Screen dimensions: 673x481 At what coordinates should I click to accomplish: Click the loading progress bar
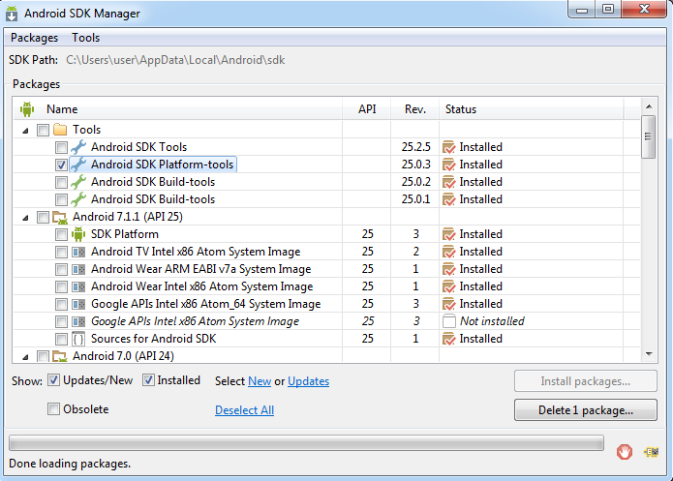coord(306,443)
